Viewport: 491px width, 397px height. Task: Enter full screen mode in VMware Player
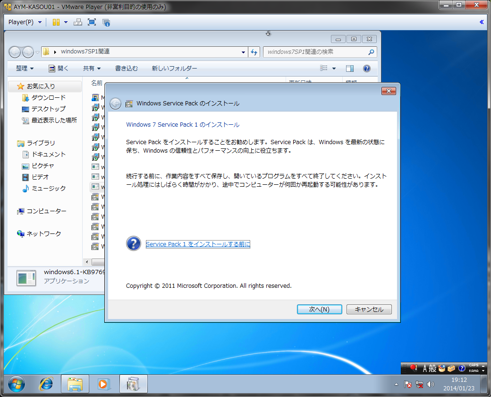pyautogui.click(x=92, y=22)
